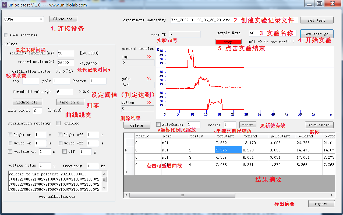
Task: Click the row header for testId 3
Action: click(129, 157)
